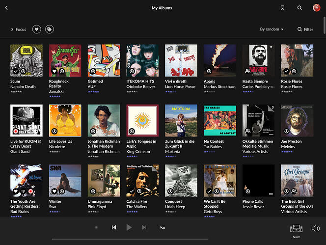Screen dimensions: 326x245
Task: Open artist Uriah Heep
Action: click(175, 207)
